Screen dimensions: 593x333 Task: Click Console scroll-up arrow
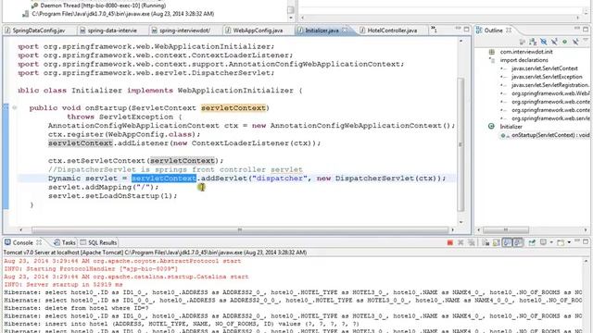coord(586,261)
